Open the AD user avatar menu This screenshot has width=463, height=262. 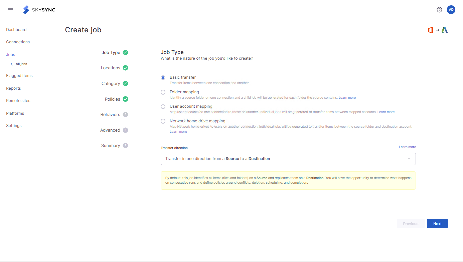451,10
